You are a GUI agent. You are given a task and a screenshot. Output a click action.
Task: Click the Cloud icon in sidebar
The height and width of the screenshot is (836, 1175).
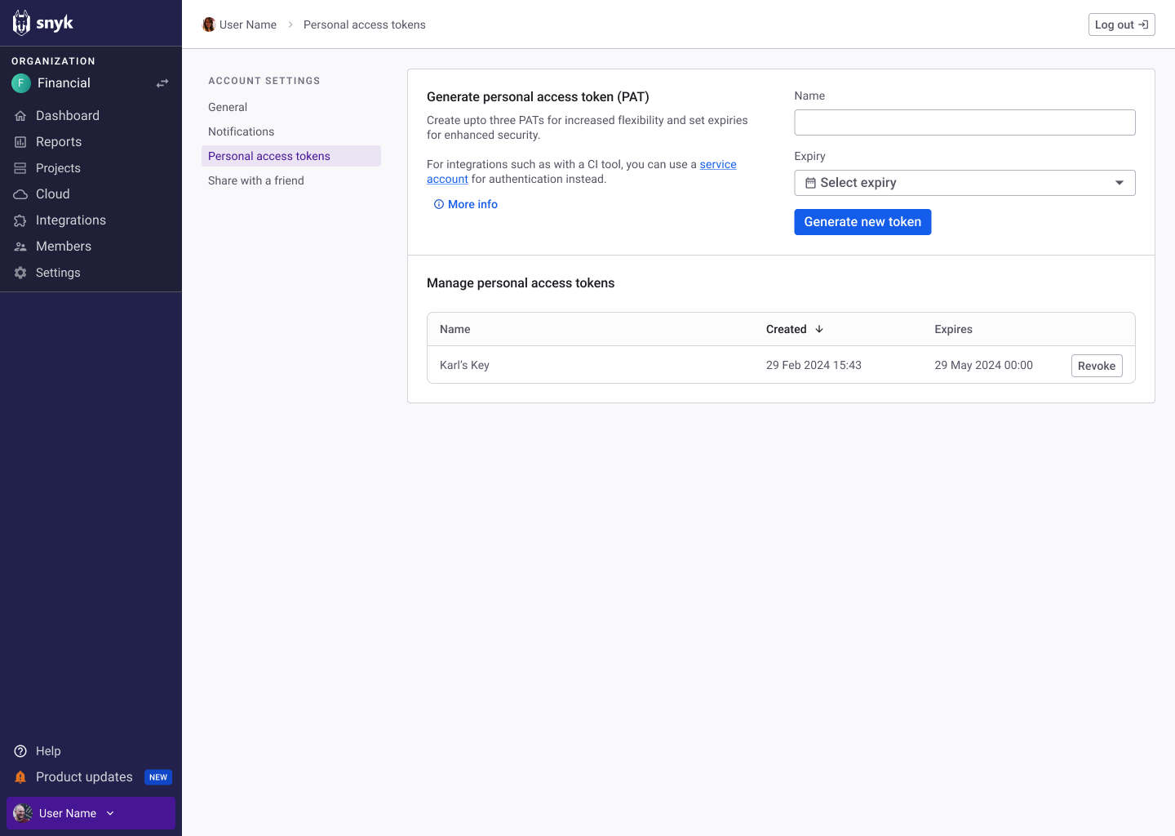20,194
